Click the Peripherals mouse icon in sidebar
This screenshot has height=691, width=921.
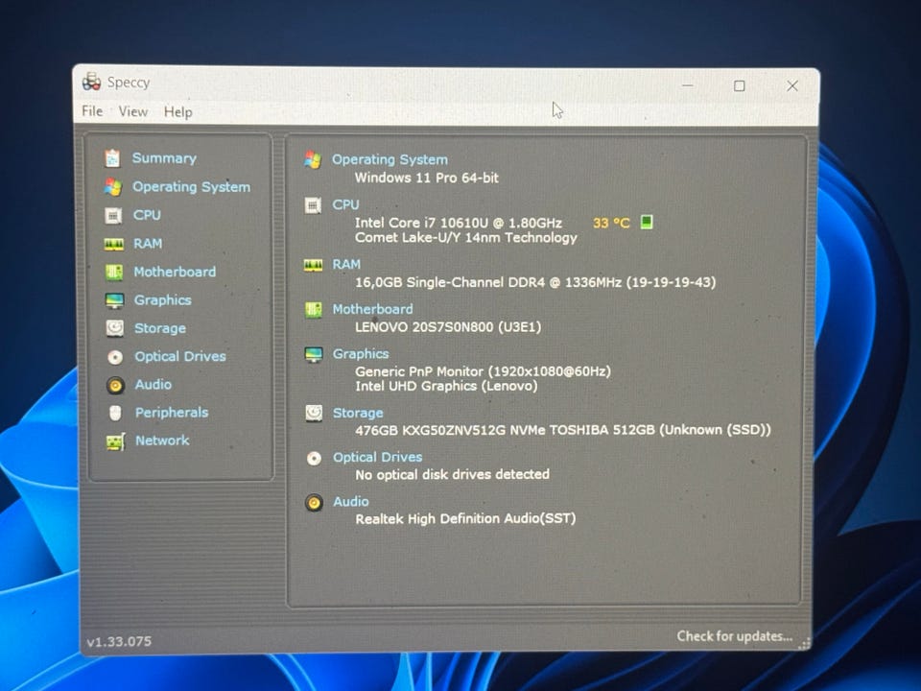point(115,413)
